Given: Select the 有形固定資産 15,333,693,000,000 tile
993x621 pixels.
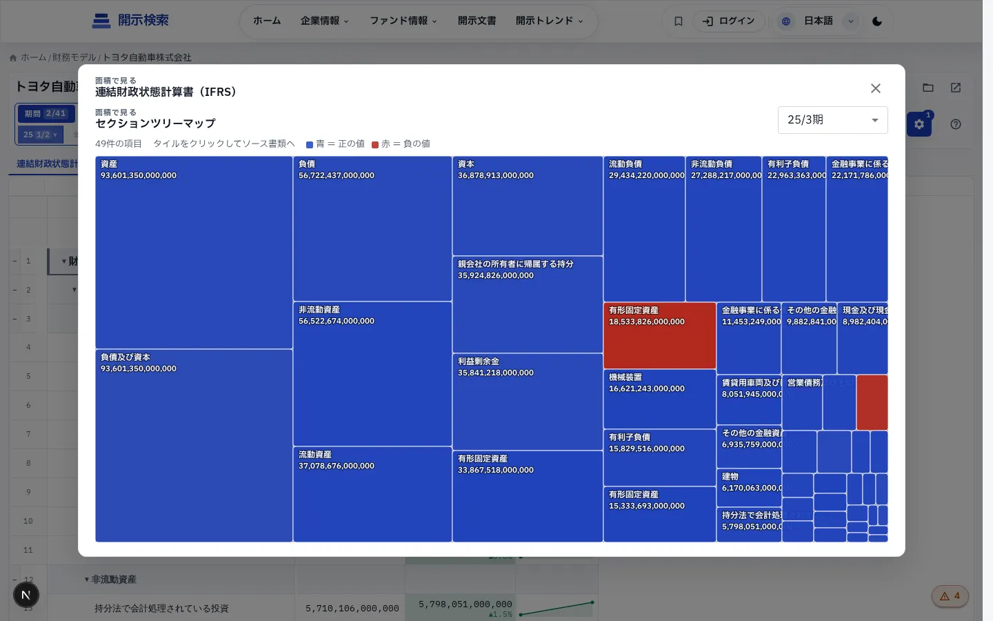Looking at the screenshot, I should 660,514.
